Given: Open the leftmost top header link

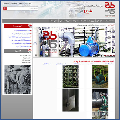Looking at the screenshot, I should pos(6,3).
